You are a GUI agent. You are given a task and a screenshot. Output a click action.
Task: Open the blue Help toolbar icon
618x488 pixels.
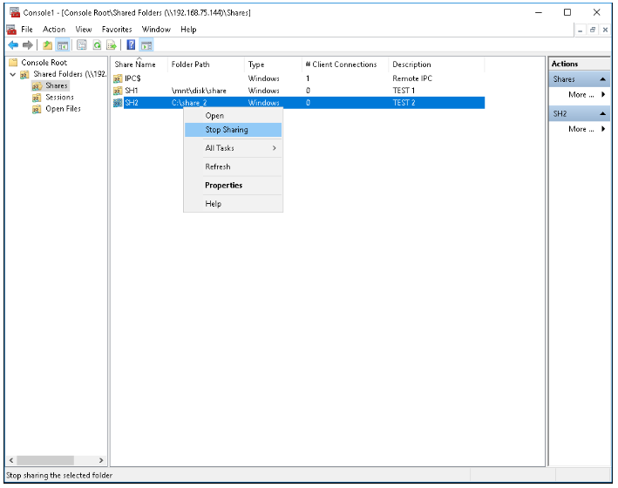(131, 45)
